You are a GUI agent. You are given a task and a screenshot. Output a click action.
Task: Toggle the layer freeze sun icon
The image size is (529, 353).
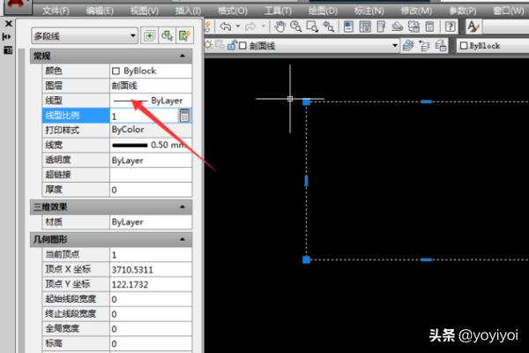click(208, 45)
